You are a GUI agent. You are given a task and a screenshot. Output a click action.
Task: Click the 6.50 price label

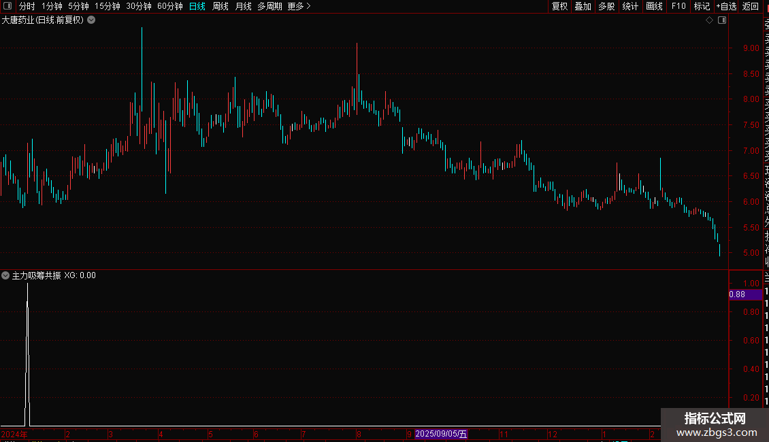(x=751, y=176)
